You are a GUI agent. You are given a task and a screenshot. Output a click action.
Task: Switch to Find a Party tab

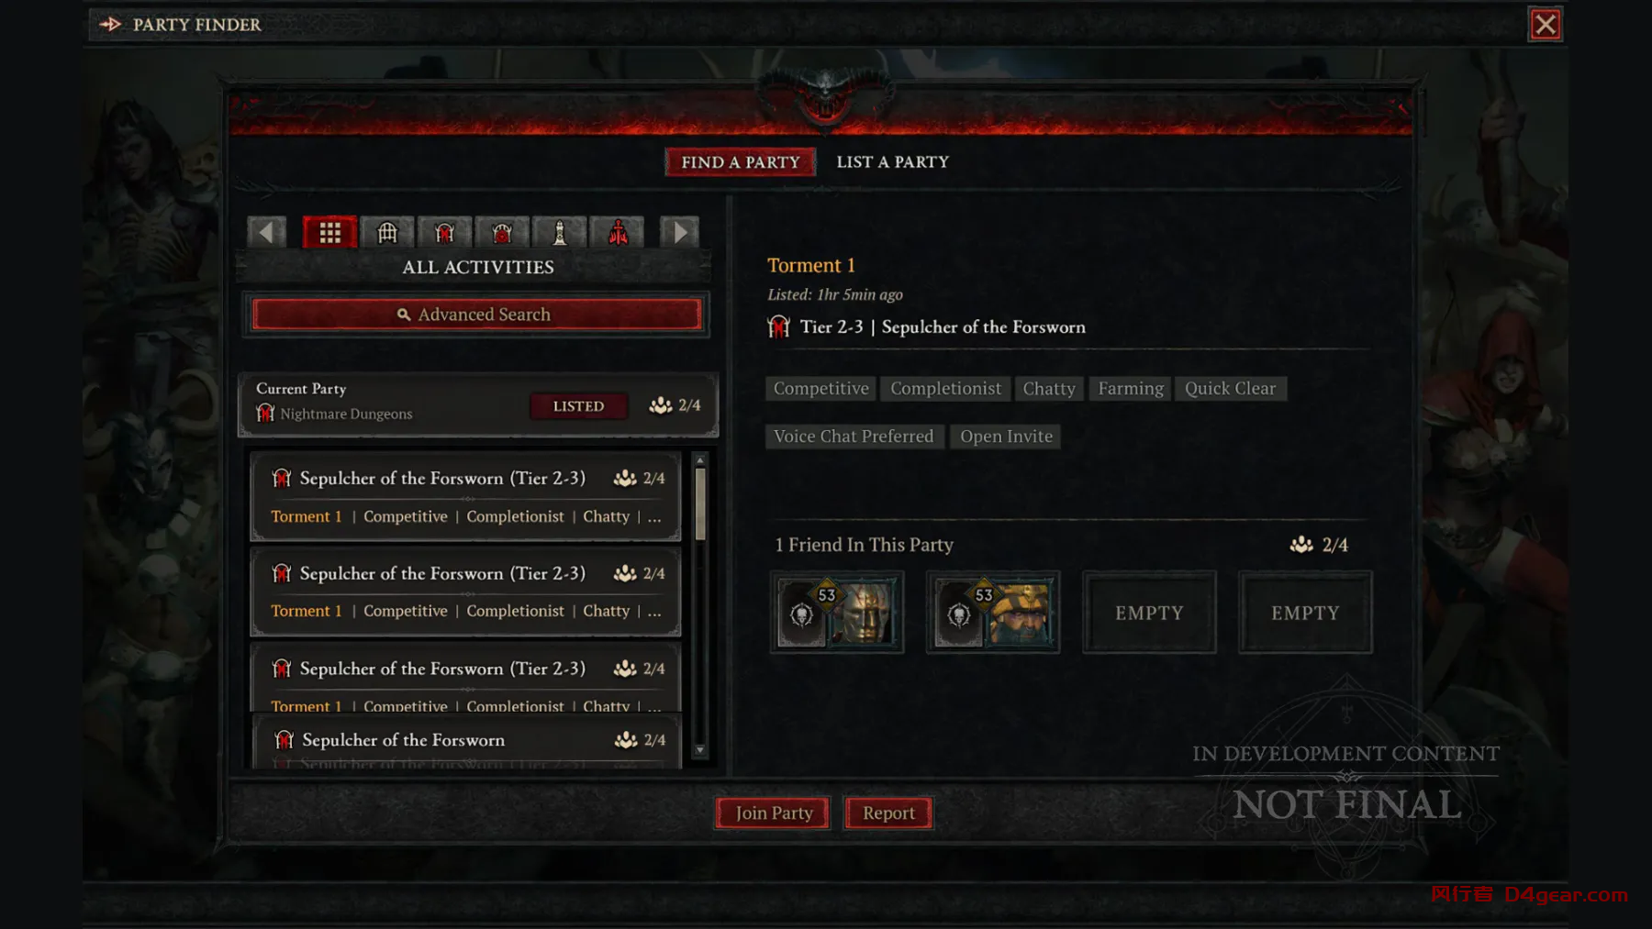click(x=741, y=162)
